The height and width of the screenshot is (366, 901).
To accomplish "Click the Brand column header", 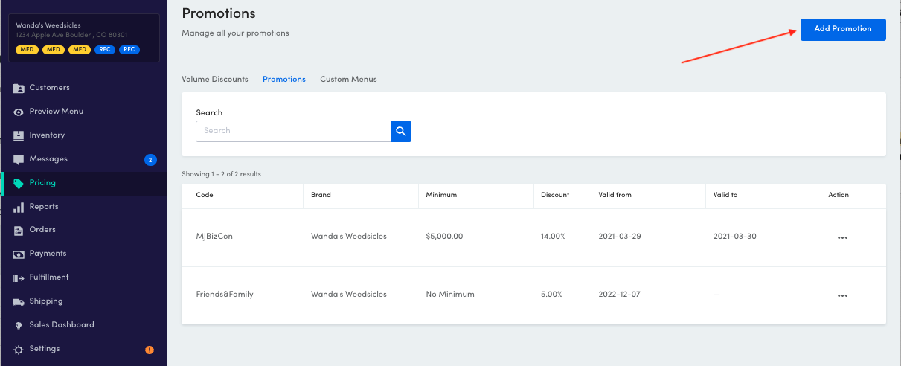I will (321, 195).
